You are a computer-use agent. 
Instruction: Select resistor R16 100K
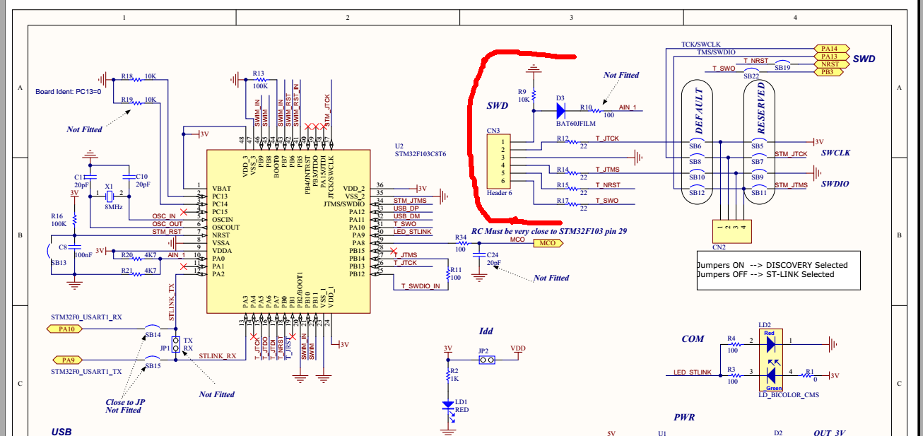(74, 219)
